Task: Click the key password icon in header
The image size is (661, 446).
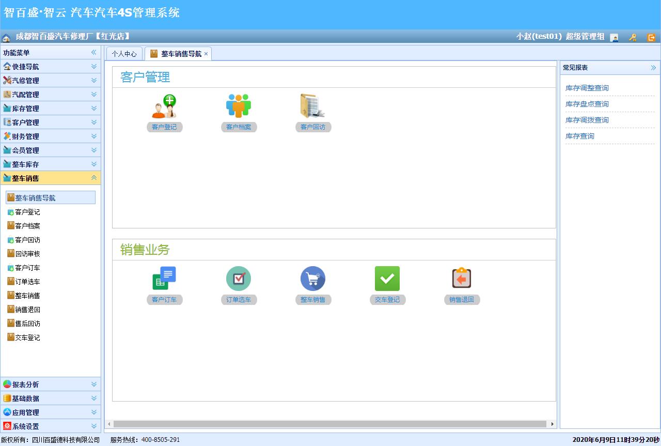Action: [633, 37]
